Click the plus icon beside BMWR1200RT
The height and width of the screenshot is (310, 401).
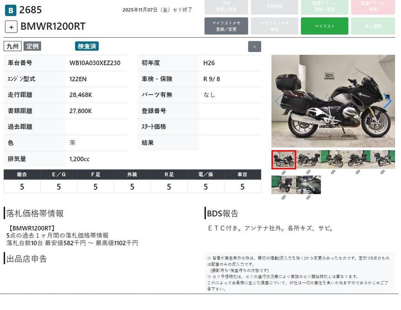pos(11,27)
